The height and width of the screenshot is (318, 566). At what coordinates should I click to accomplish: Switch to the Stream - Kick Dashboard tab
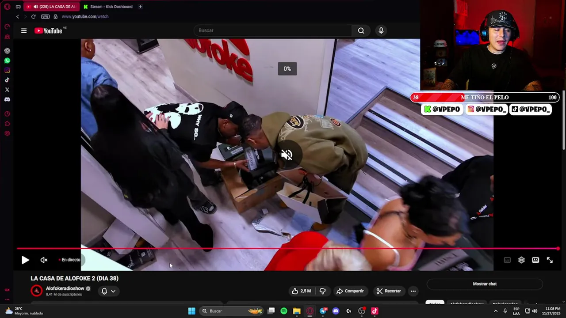108,7
